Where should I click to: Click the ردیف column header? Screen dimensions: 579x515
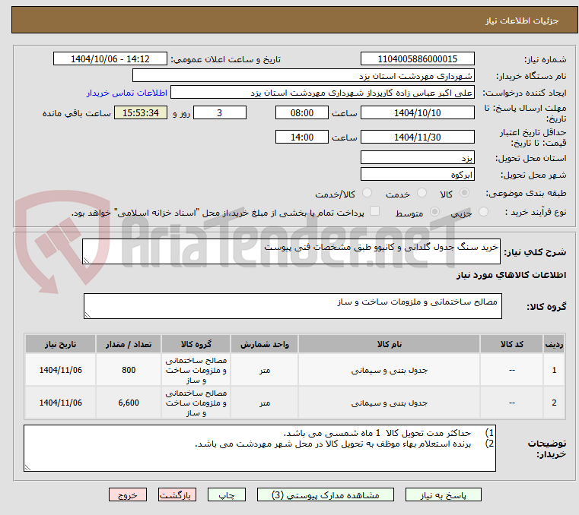[554, 344]
